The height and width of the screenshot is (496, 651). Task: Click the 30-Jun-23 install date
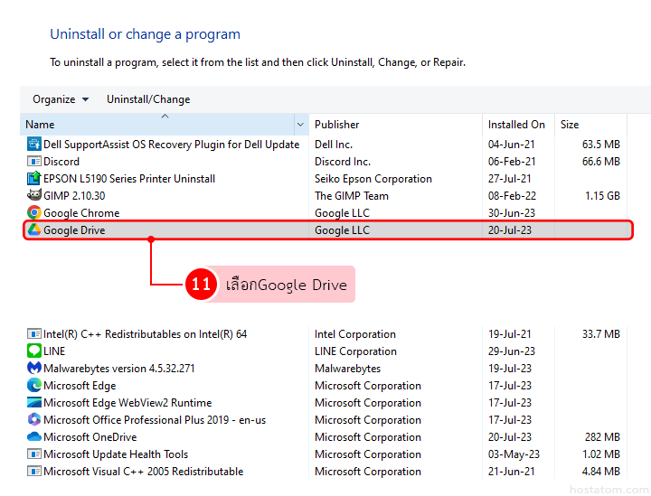[512, 212]
